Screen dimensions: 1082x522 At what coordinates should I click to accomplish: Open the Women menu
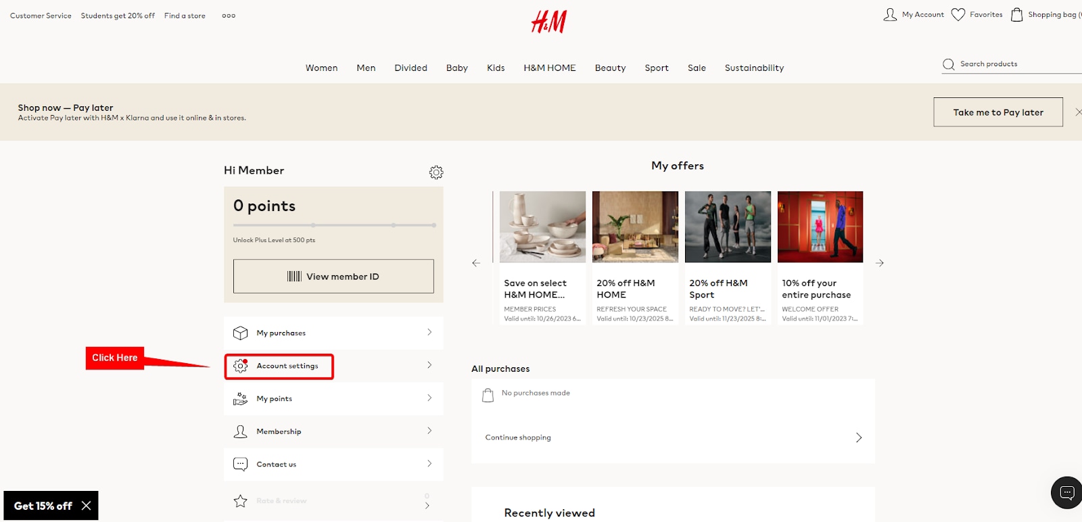click(321, 68)
